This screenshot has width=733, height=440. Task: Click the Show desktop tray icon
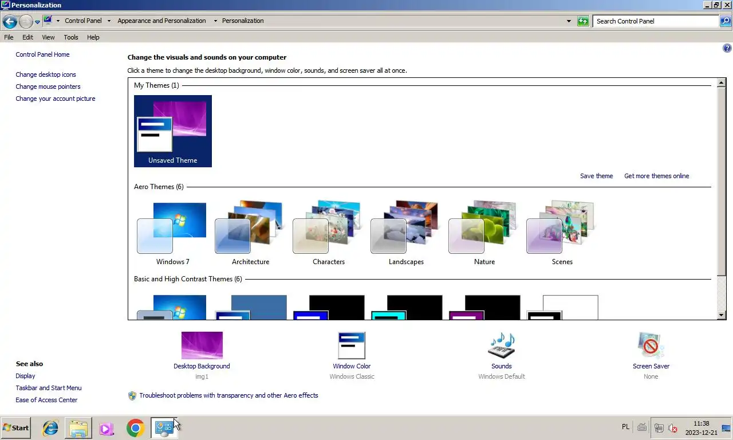pos(726,428)
